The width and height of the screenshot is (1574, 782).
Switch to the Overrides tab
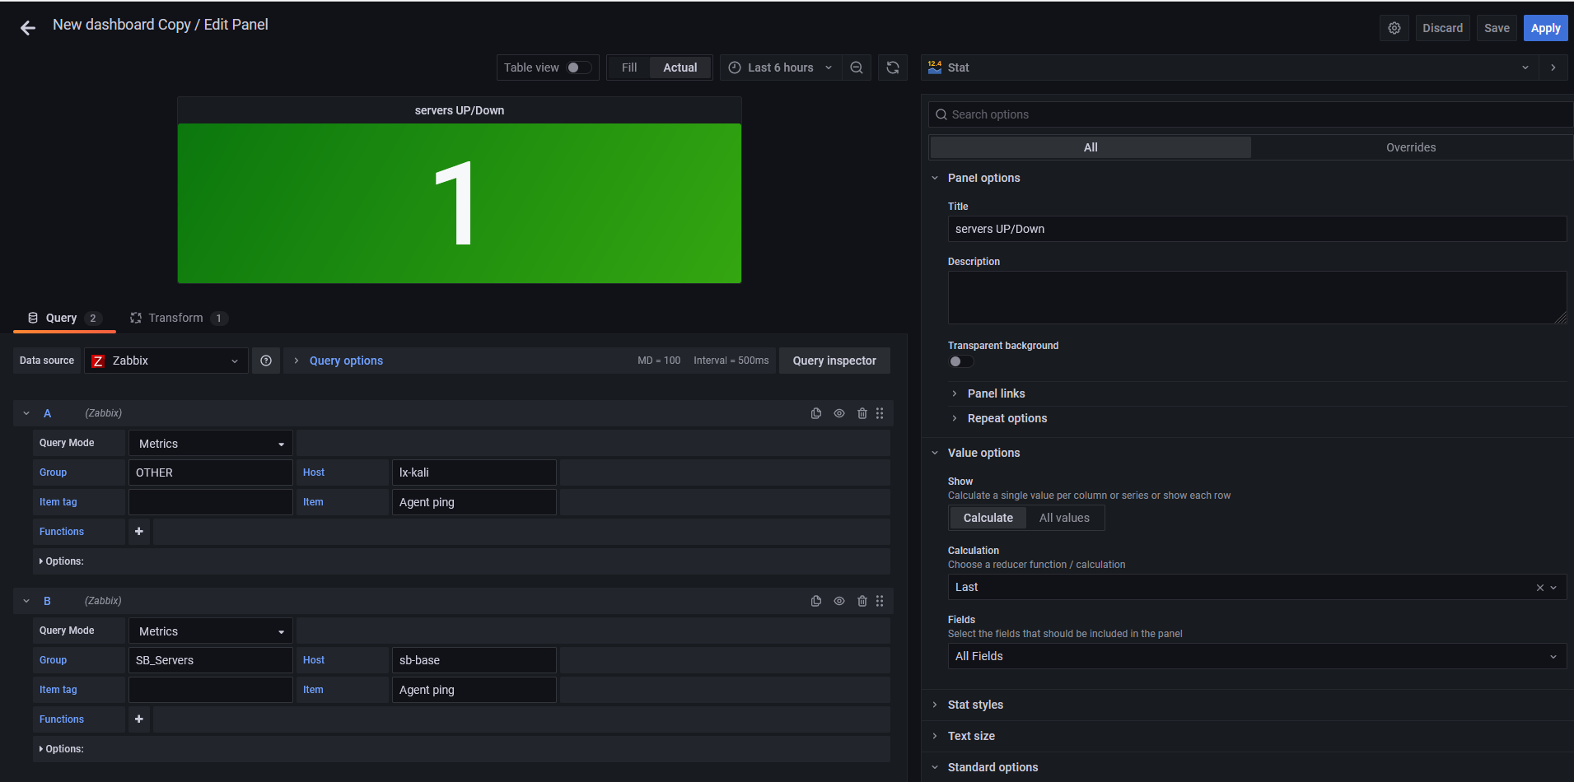(x=1410, y=147)
